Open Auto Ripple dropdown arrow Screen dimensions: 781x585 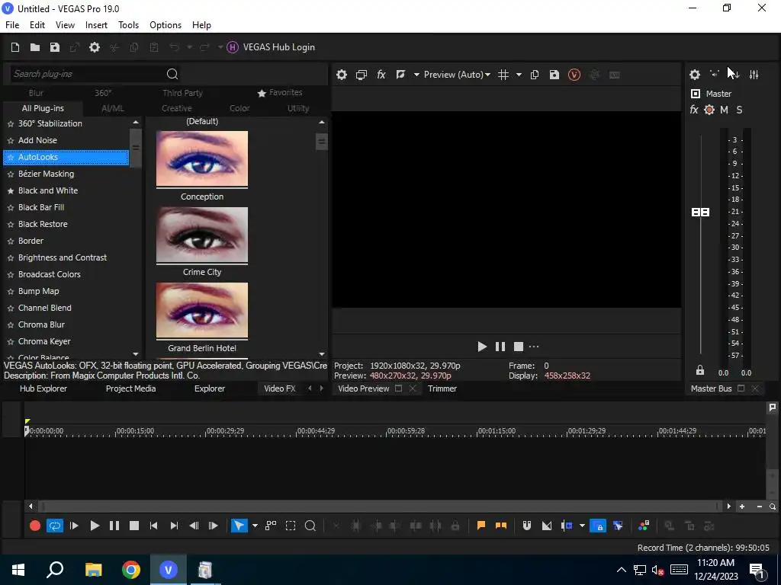coord(582,526)
